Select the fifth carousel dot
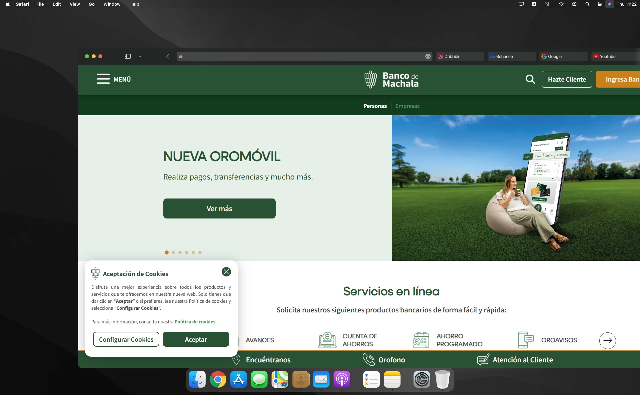 pyautogui.click(x=193, y=252)
